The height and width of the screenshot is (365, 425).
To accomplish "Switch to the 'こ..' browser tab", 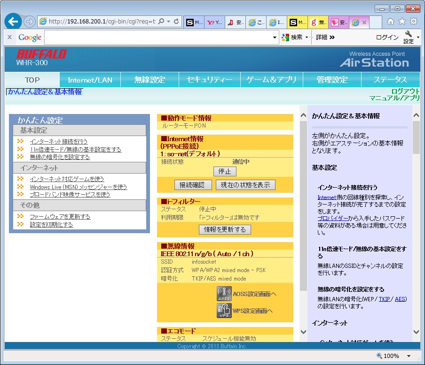I will [x=256, y=23].
